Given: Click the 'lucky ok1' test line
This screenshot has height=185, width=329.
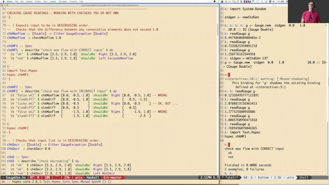Looking at the screenshot, I should click(x=94, y=104).
